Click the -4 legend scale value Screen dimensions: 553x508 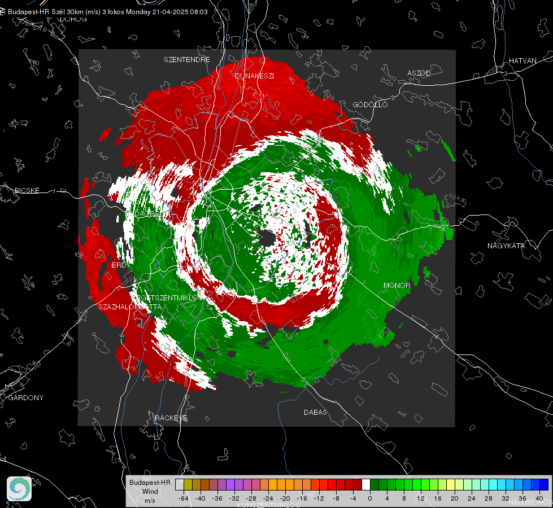(352, 498)
